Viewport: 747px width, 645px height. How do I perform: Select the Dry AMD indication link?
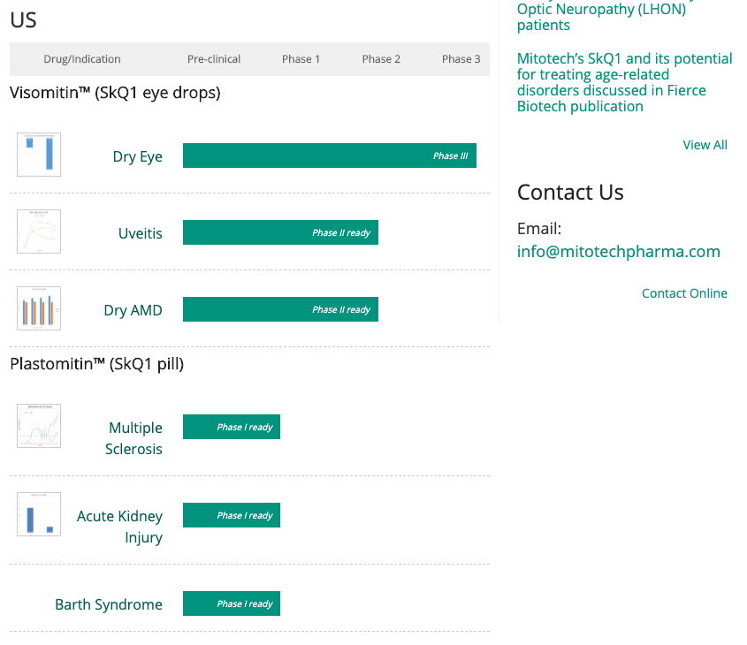click(133, 310)
